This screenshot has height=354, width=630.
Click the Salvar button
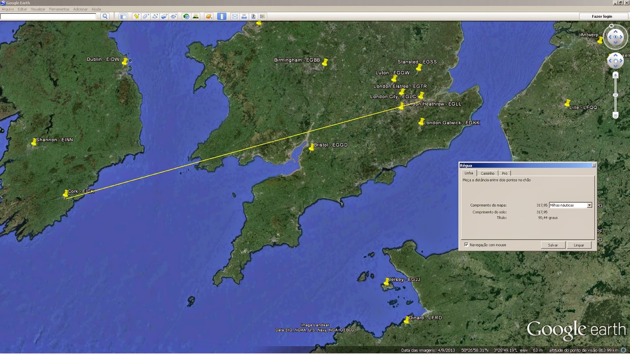click(x=553, y=245)
